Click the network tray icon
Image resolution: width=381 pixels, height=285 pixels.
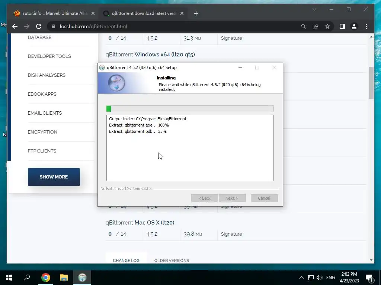(311, 278)
